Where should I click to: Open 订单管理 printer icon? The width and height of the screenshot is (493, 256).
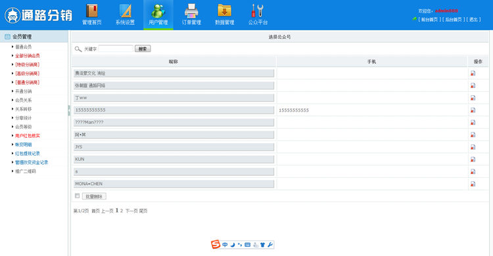coord(191,11)
